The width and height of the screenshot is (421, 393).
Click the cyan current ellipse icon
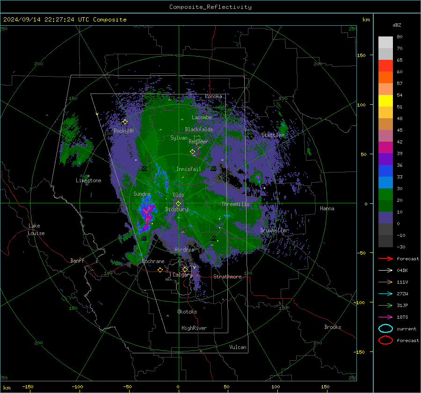(385, 329)
